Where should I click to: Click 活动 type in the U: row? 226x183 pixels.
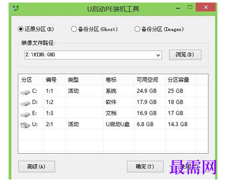pos(73,124)
